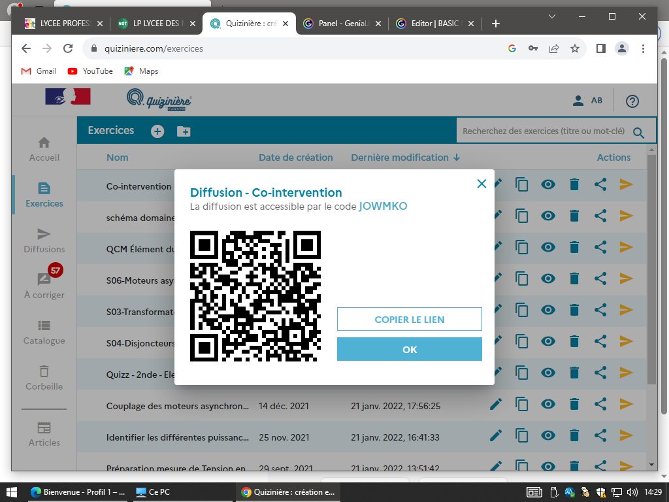The image size is (669, 502).
Task: Open À corriger with 57 pending
Action: coord(44,282)
